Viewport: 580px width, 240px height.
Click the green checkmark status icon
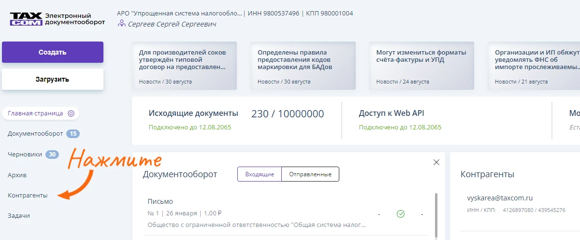(x=400, y=213)
